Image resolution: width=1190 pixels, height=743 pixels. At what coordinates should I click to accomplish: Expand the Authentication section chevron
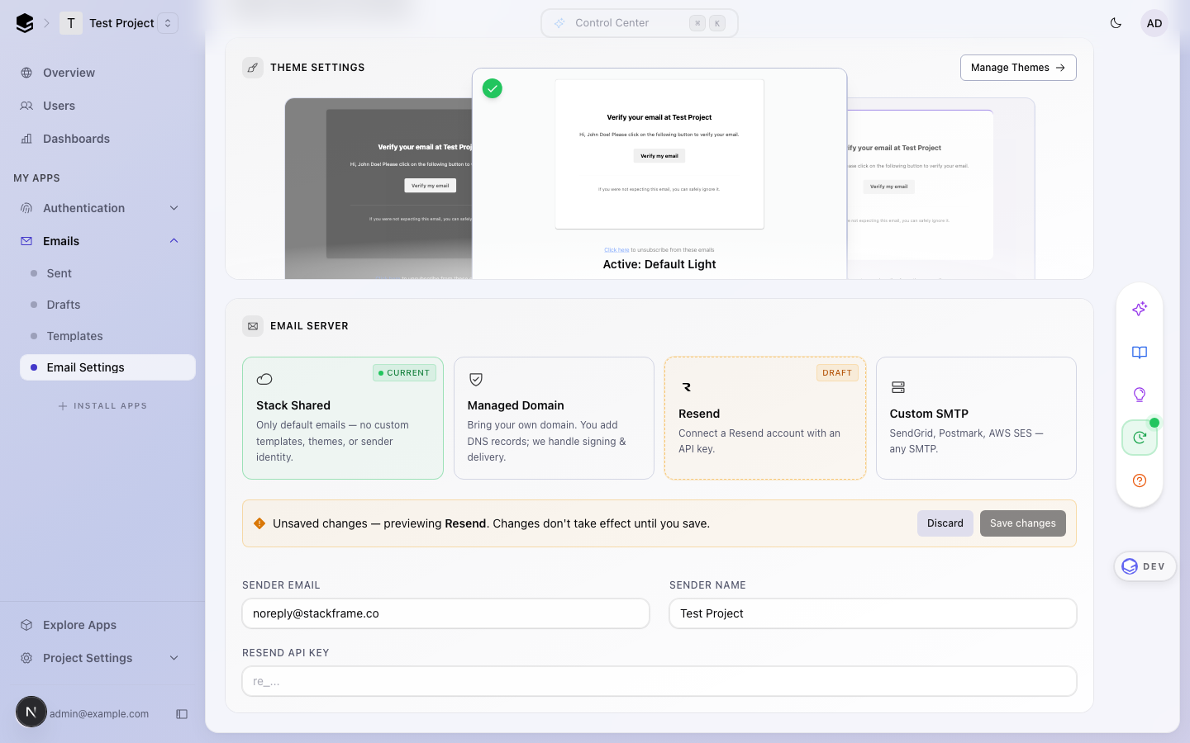click(174, 208)
